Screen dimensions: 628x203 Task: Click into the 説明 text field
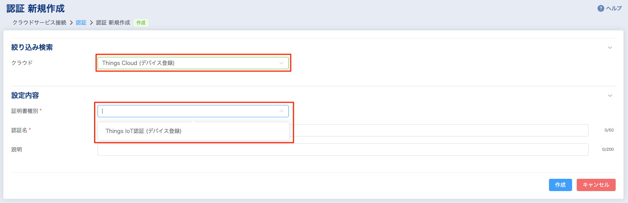coord(343,150)
